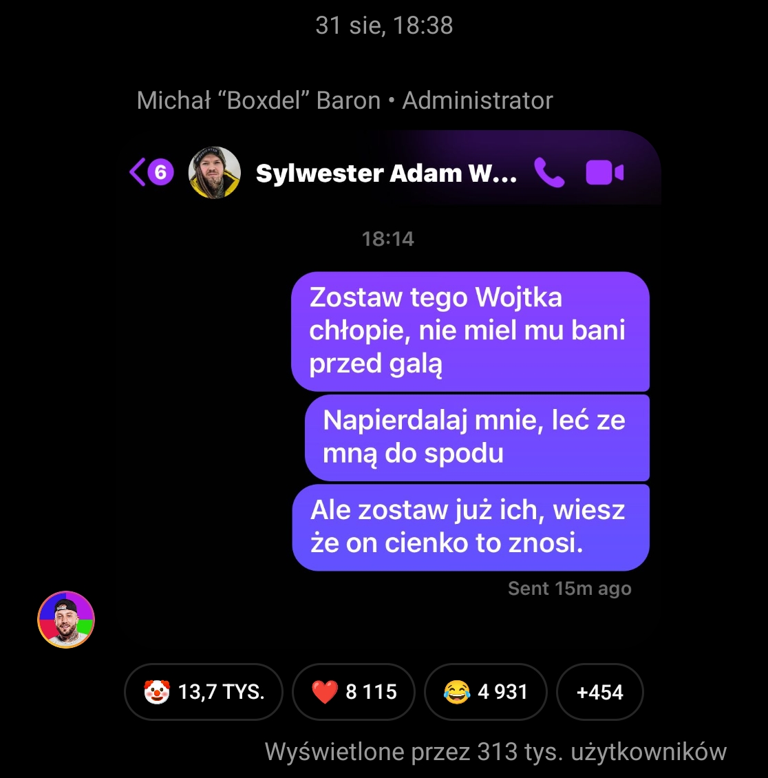Toggle the clown reaction with 13,7 TYS.

click(x=204, y=692)
